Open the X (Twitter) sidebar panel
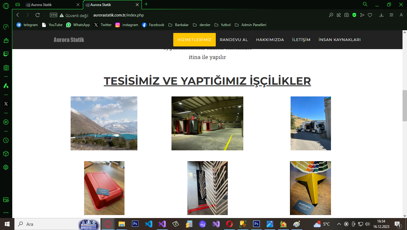The width and height of the screenshot is (407, 230). point(6,104)
